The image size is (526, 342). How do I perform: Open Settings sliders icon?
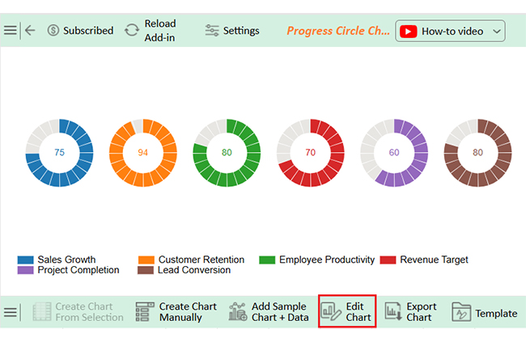[x=212, y=31]
